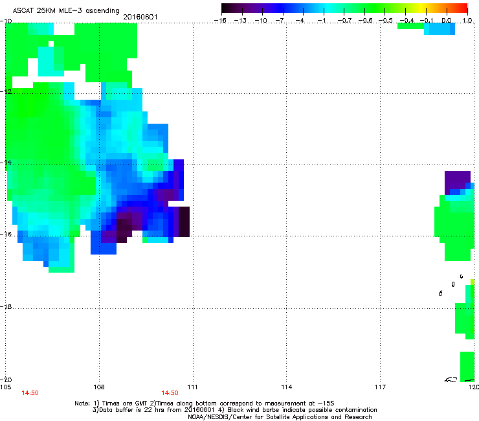Select the date label 20160601 under the title
The height and width of the screenshot is (421, 479).
point(140,17)
